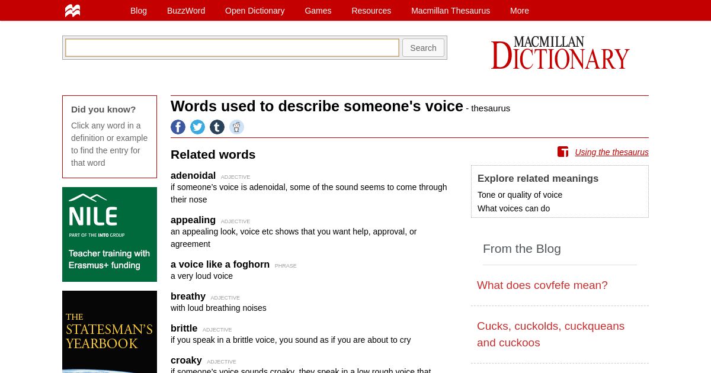
Task: Go to Games in navigation bar
Action: pyautogui.click(x=318, y=11)
